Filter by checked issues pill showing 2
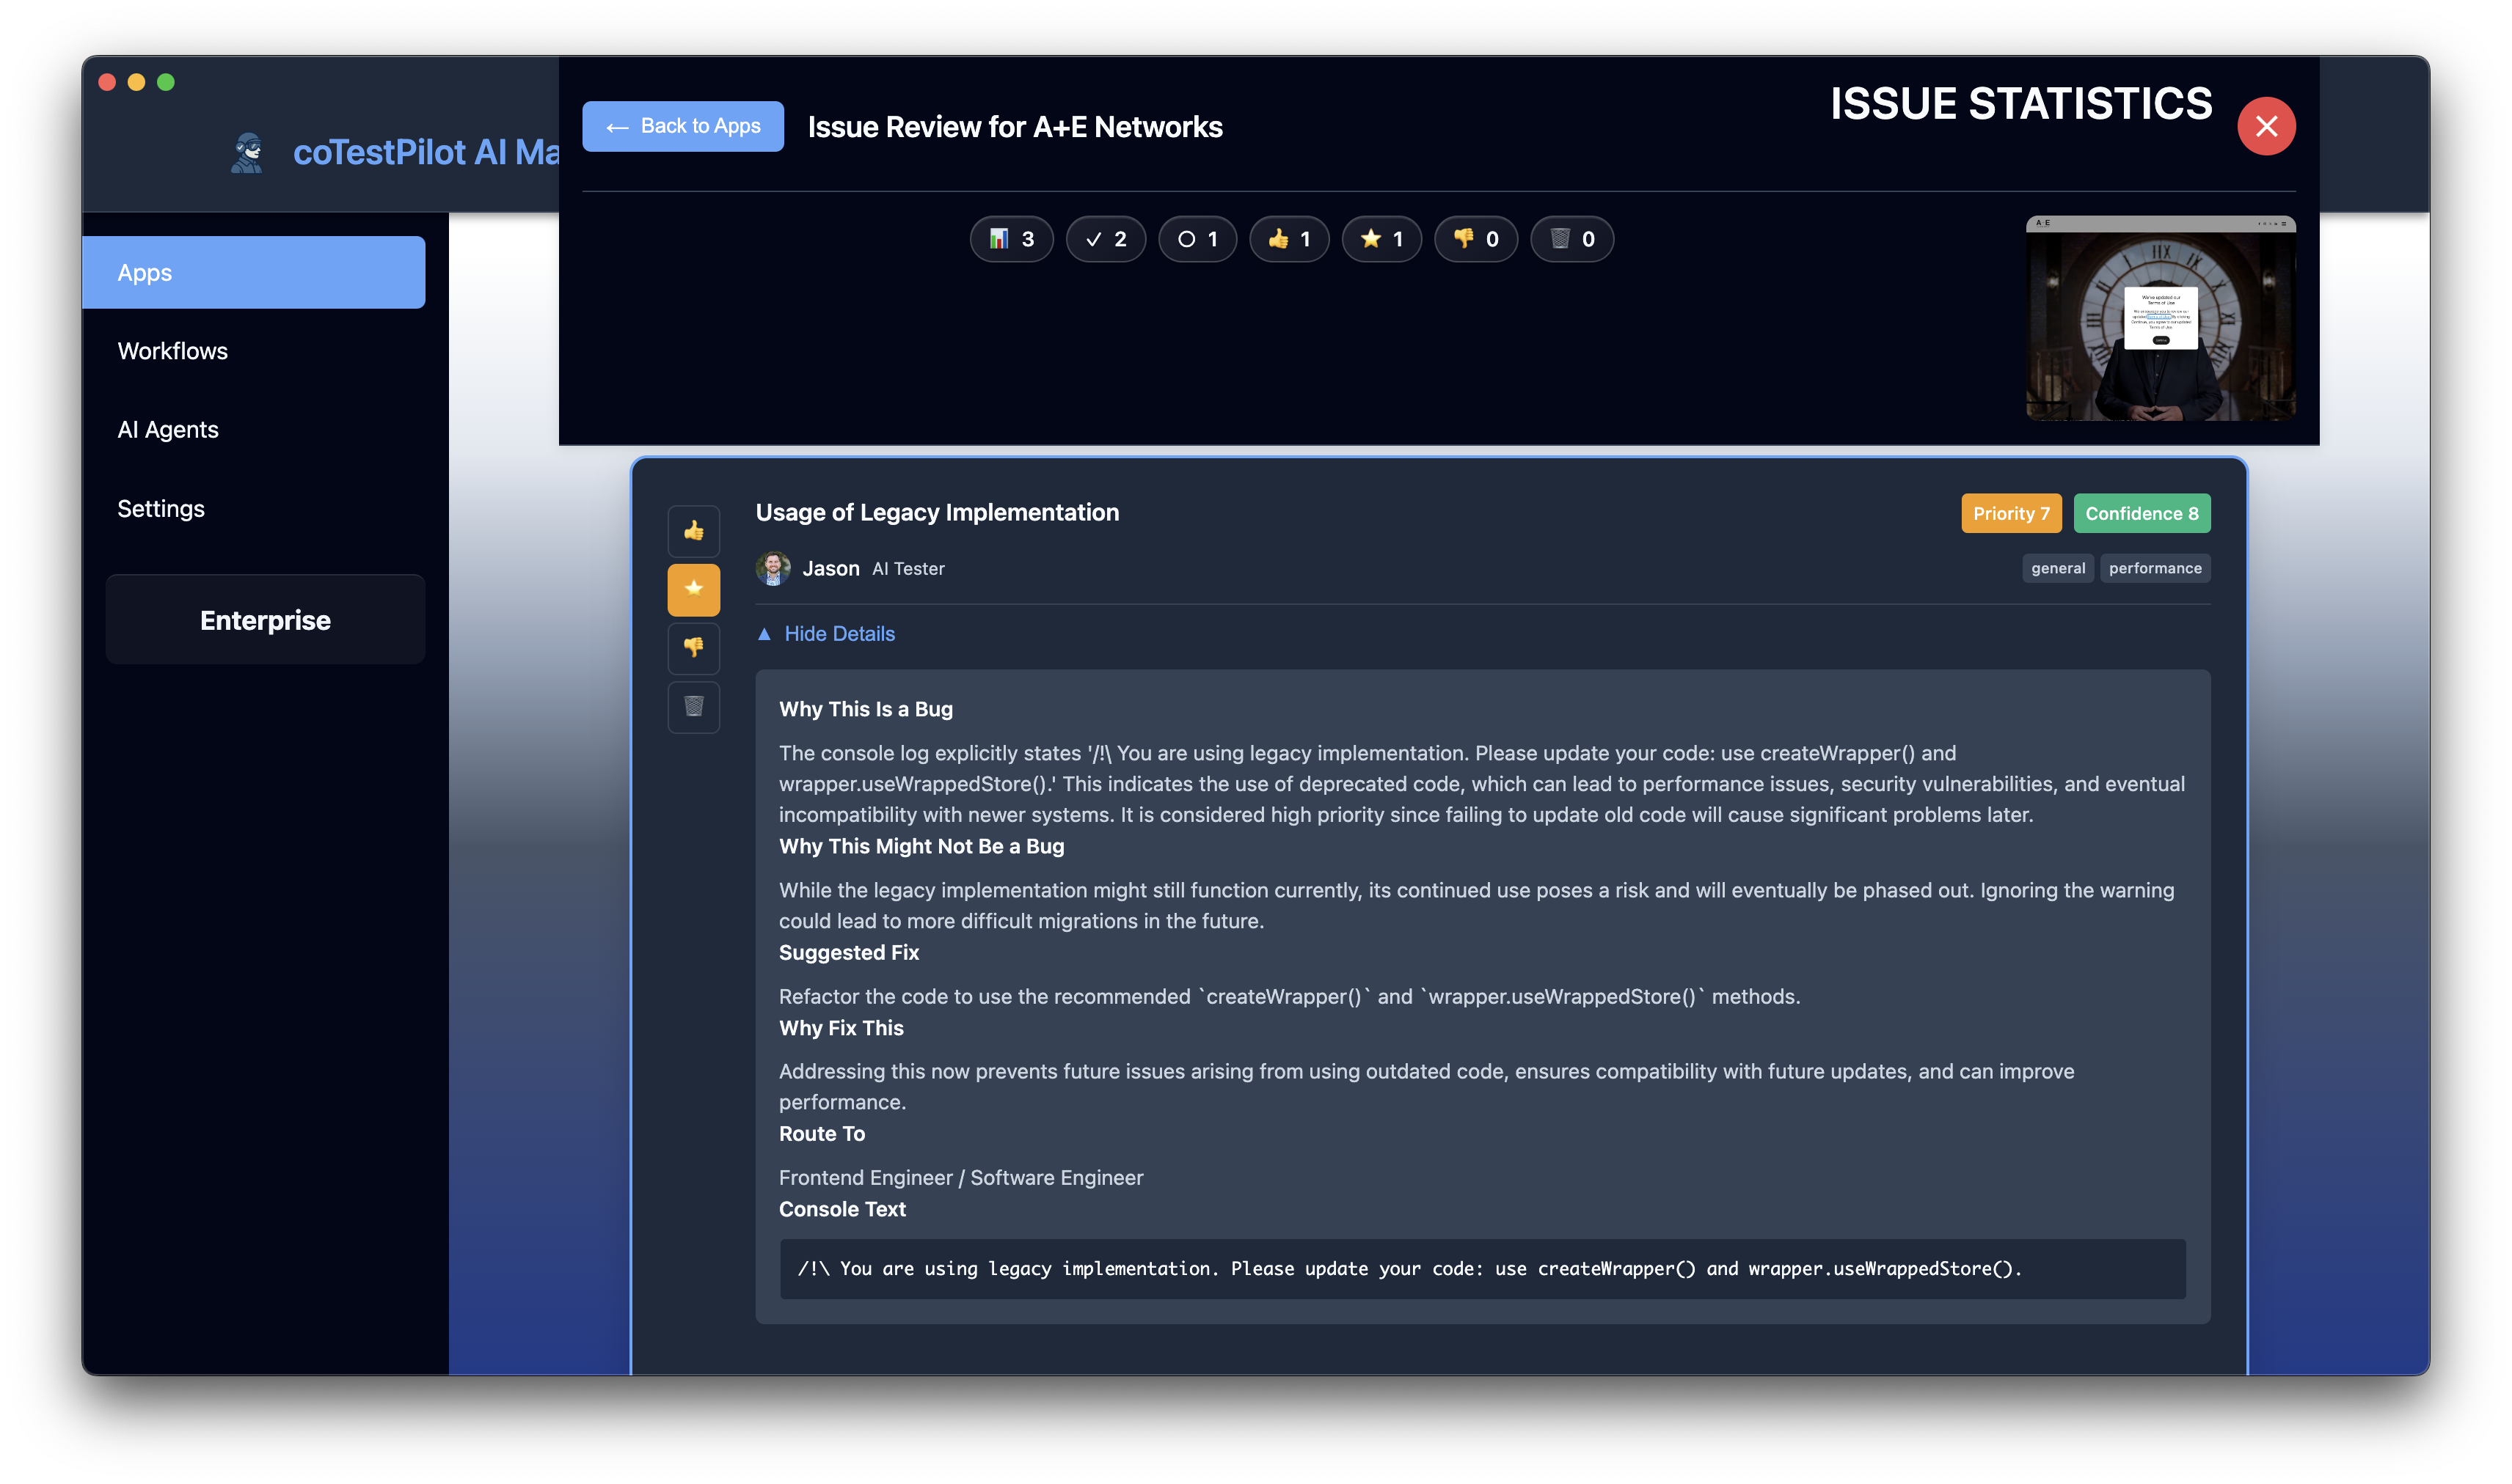 1106,239
